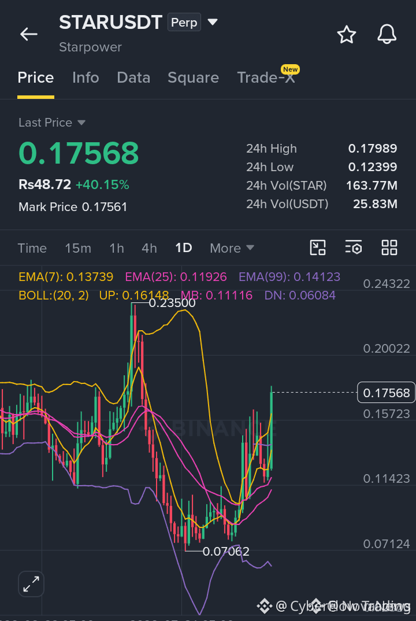Expand chart to fullscreen with arrows icon
416x621 pixels.
[31, 584]
